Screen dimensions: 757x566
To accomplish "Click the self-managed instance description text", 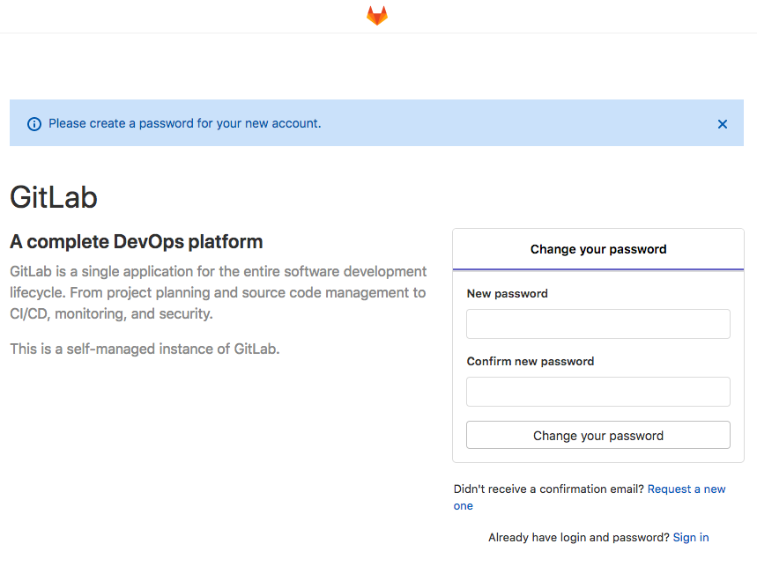I will [145, 349].
